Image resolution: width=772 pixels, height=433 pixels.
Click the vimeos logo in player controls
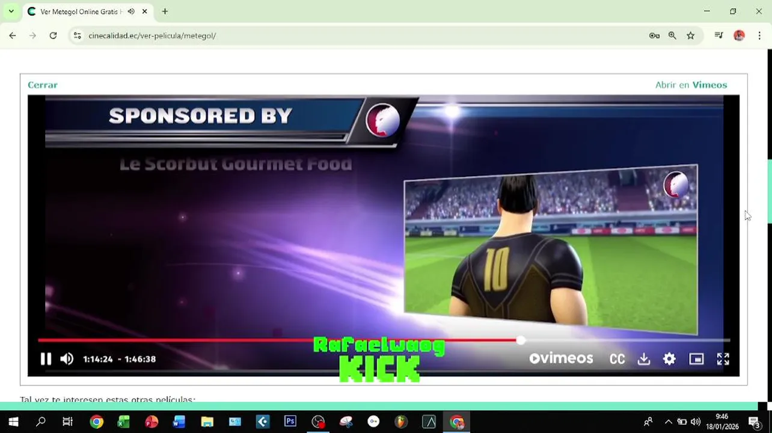561,358
